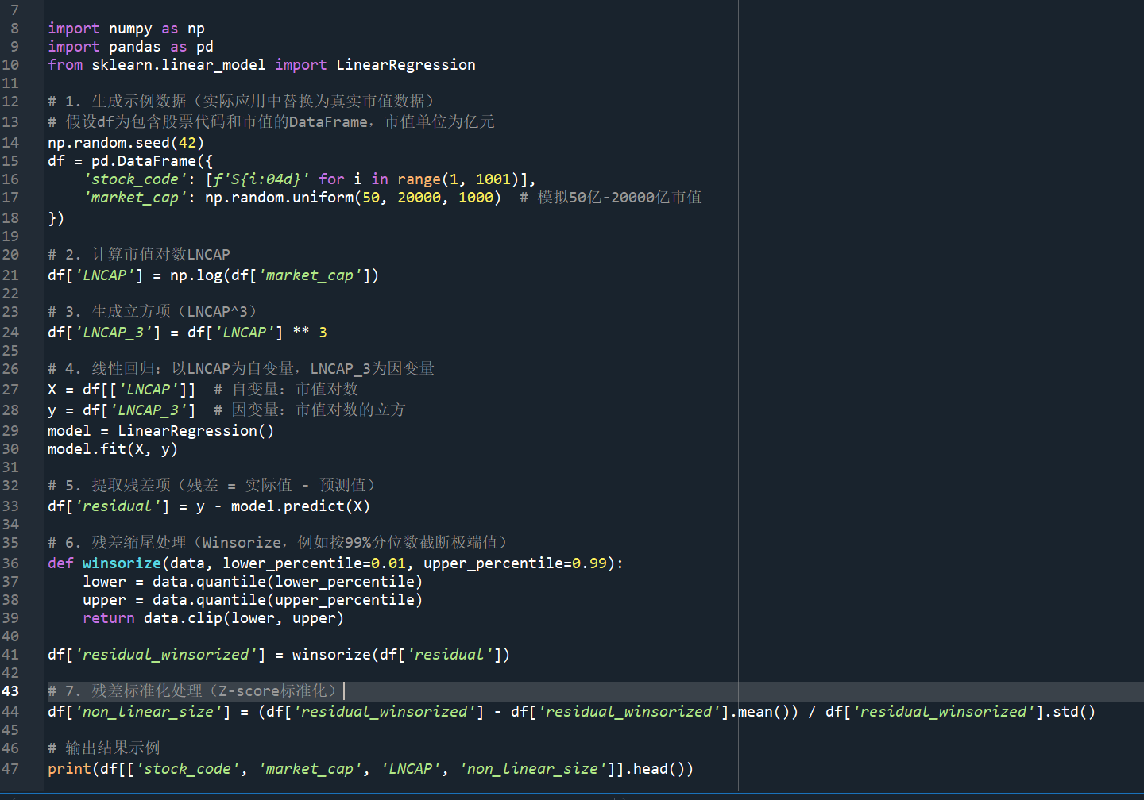Click 'model.fit(X, y)' on line 30

click(x=113, y=449)
